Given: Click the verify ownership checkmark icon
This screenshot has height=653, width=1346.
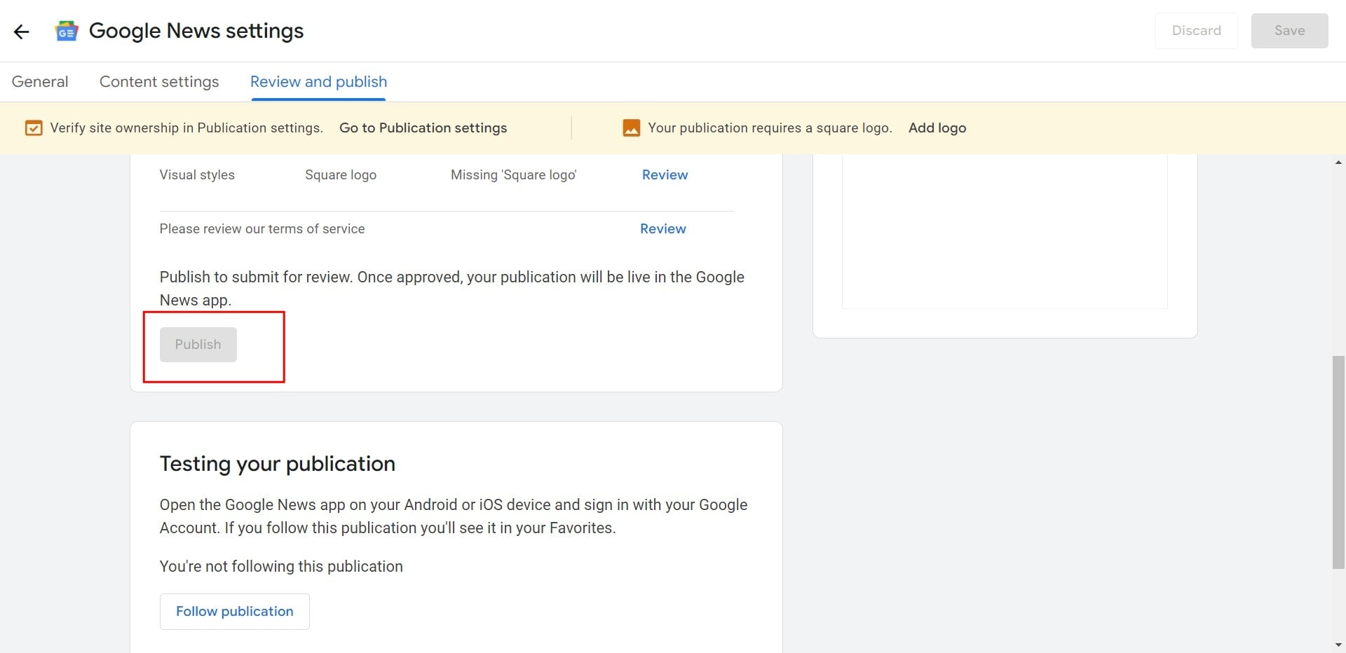Looking at the screenshot, I should tap(33, 128).
